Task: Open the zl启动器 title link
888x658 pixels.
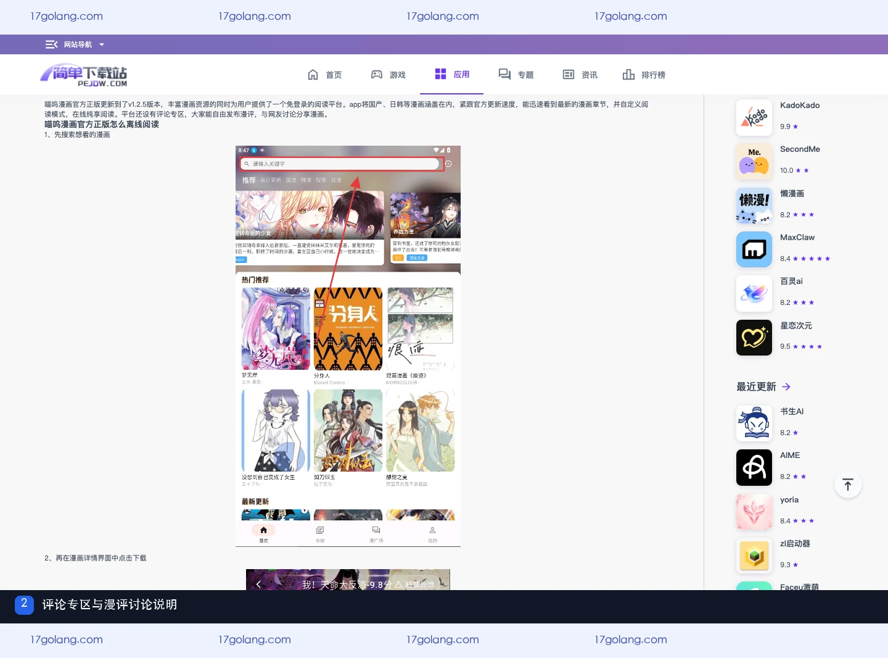Action: 795,544
